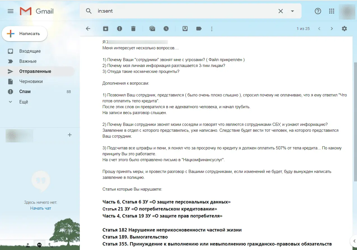Image resolution: width=357 pixels, height=250 pixels.
Task: Open the three-dot More actions menu
Action: pyautogui.click(x=212, y=29)
